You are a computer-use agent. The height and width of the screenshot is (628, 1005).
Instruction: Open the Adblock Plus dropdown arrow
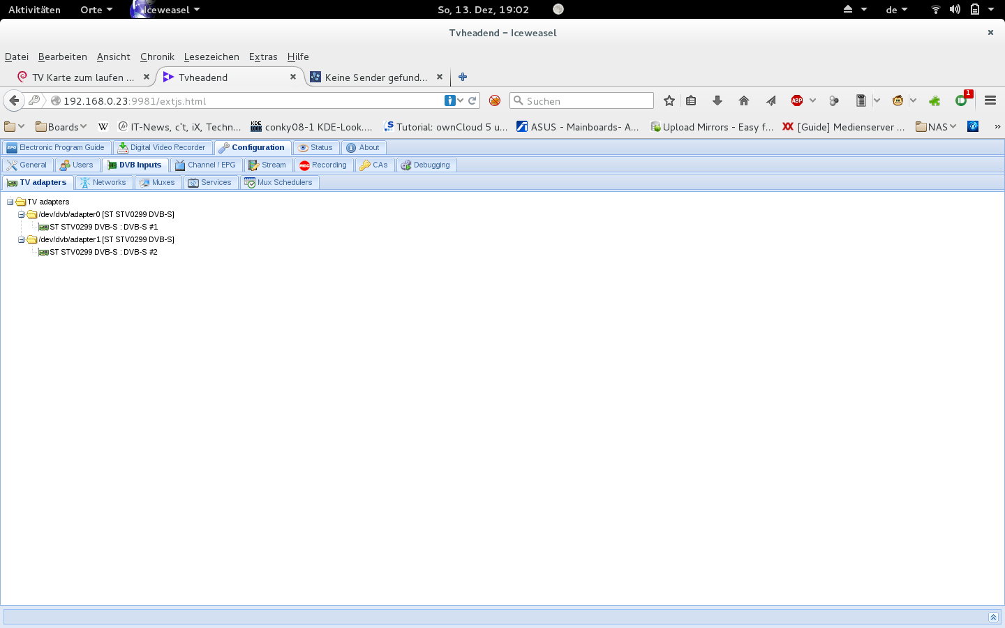coord(812,100)
